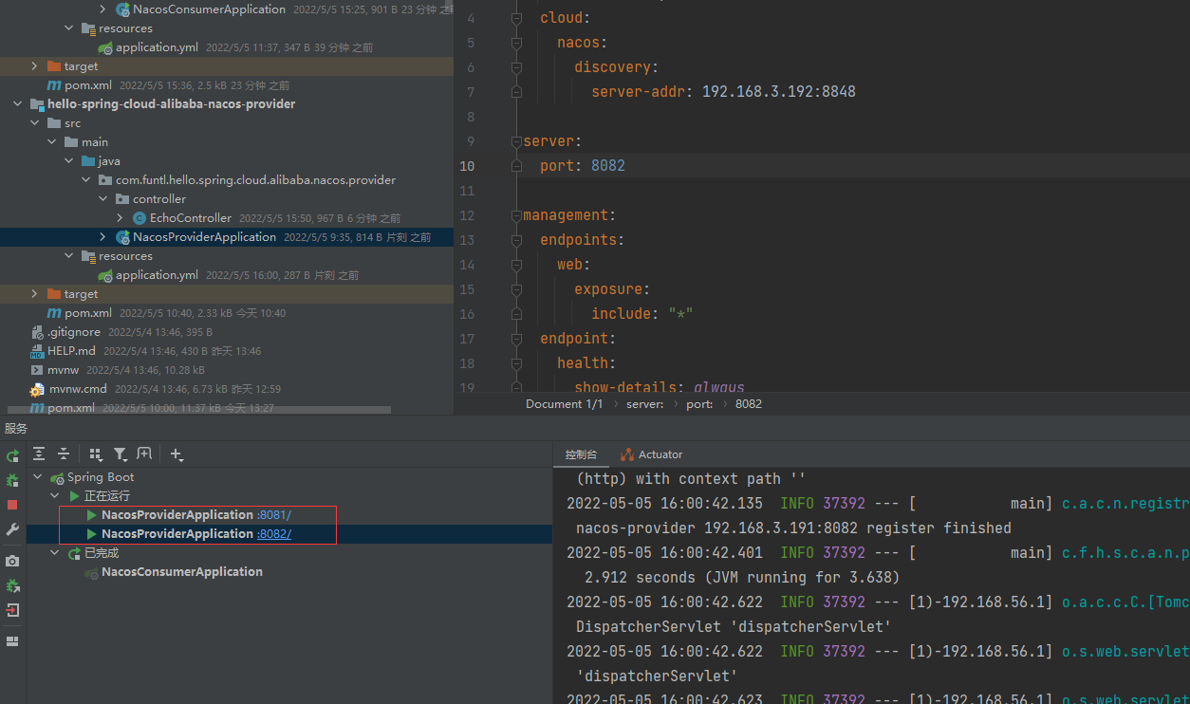Viewport: 1190px width, 704px height.
Task: Collapse the Spring Boot services node
Action: pyautogui.click(x=38, y=477)
